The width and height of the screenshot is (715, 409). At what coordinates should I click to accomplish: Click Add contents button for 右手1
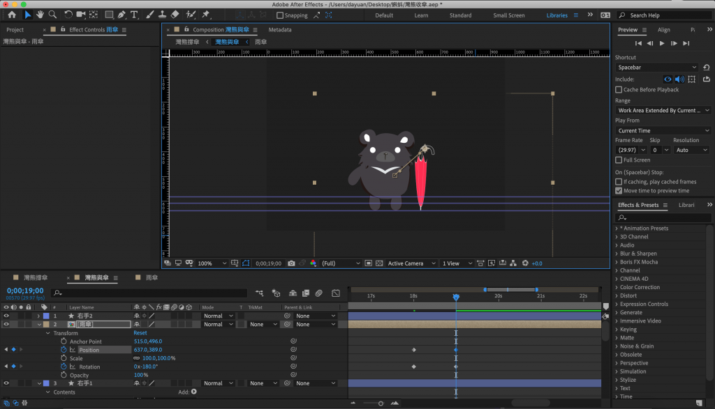click(x=194, y=392)
